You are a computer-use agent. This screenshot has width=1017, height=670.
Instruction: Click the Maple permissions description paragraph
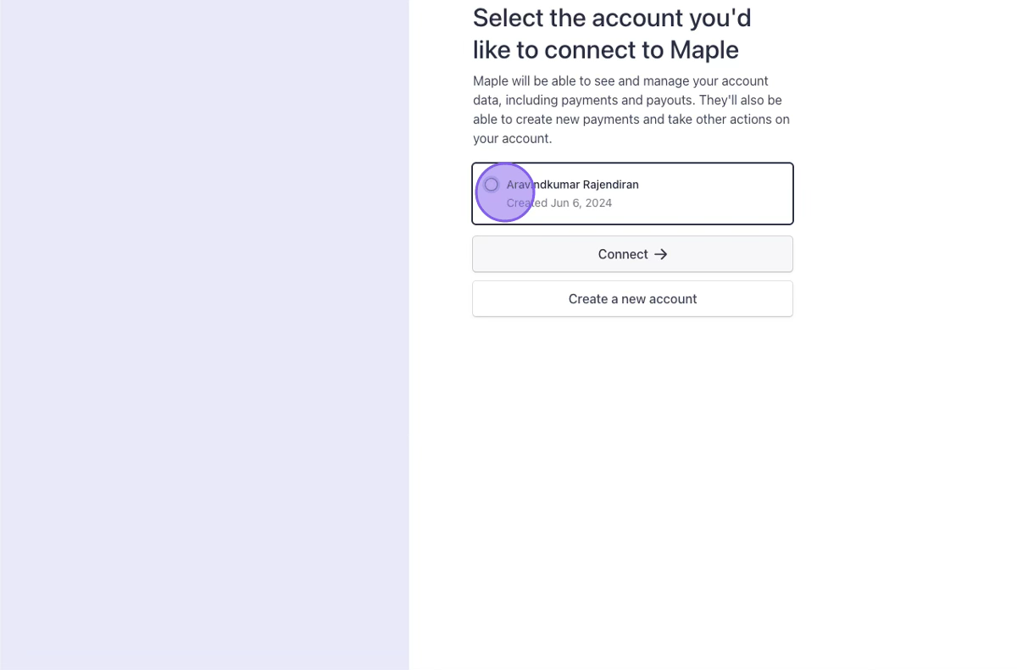pos(631,109)
